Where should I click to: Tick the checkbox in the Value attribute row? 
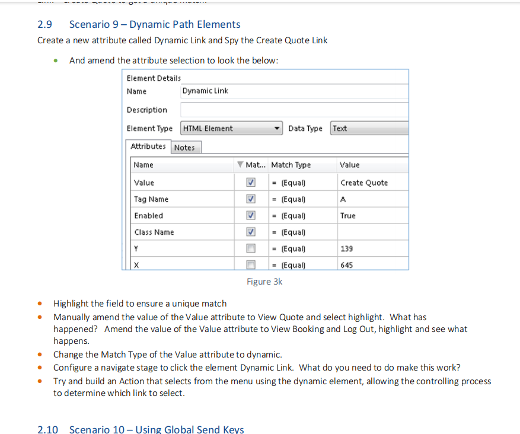pos(251,183)
